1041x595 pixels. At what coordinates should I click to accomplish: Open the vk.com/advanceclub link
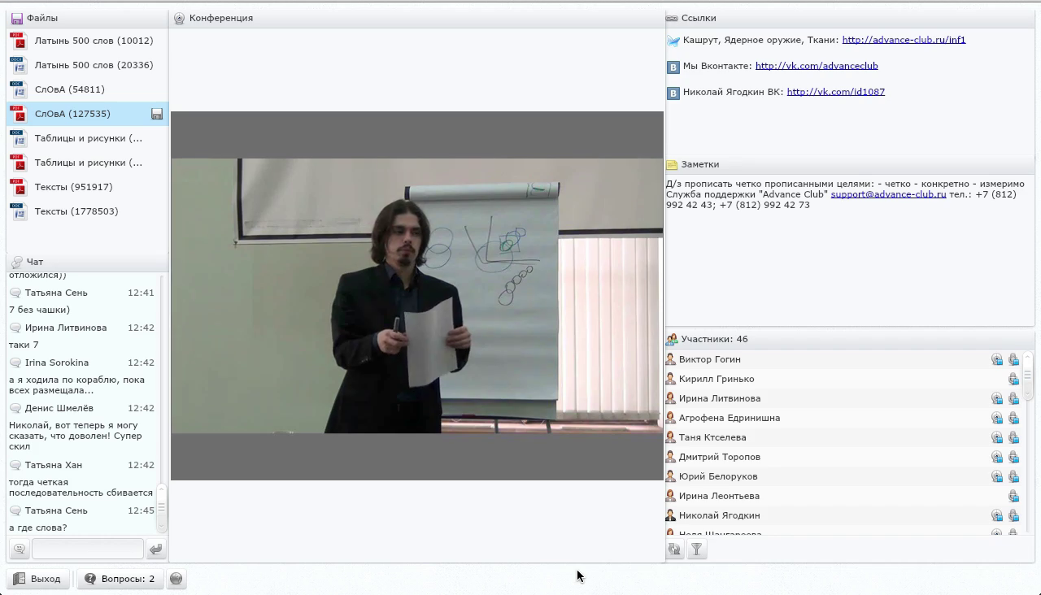pyautogui.click(x=816, y=66)
